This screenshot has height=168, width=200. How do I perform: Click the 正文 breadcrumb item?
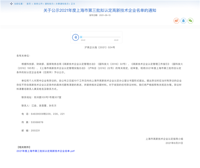pyautogui.click(x=73, y=4)
